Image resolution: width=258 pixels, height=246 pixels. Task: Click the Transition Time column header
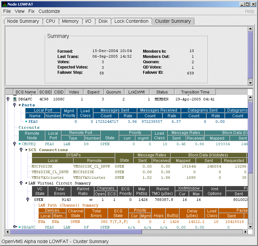195,92
